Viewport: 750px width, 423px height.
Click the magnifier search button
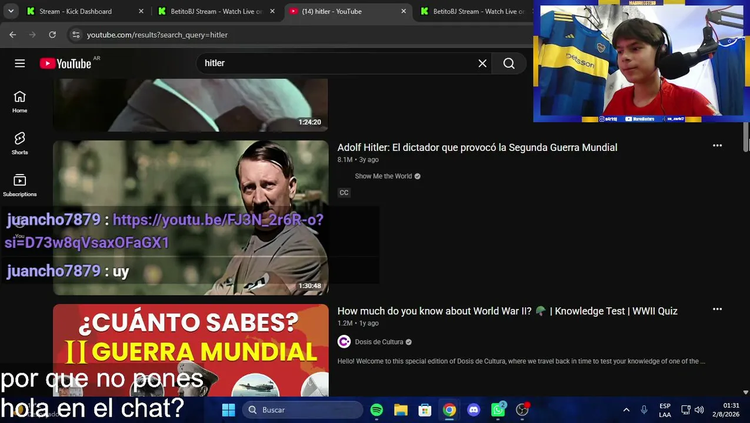point(509,63)
